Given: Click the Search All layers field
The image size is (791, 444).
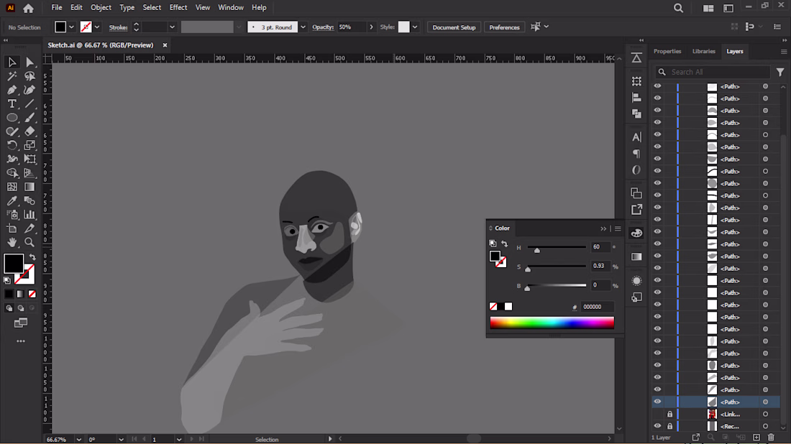Looking at the screenshot, I should (x=713, y=72).
